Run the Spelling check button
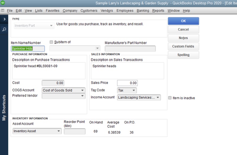Image resolution: width=237 pixels, height=155 pixels. coord(183,55)
